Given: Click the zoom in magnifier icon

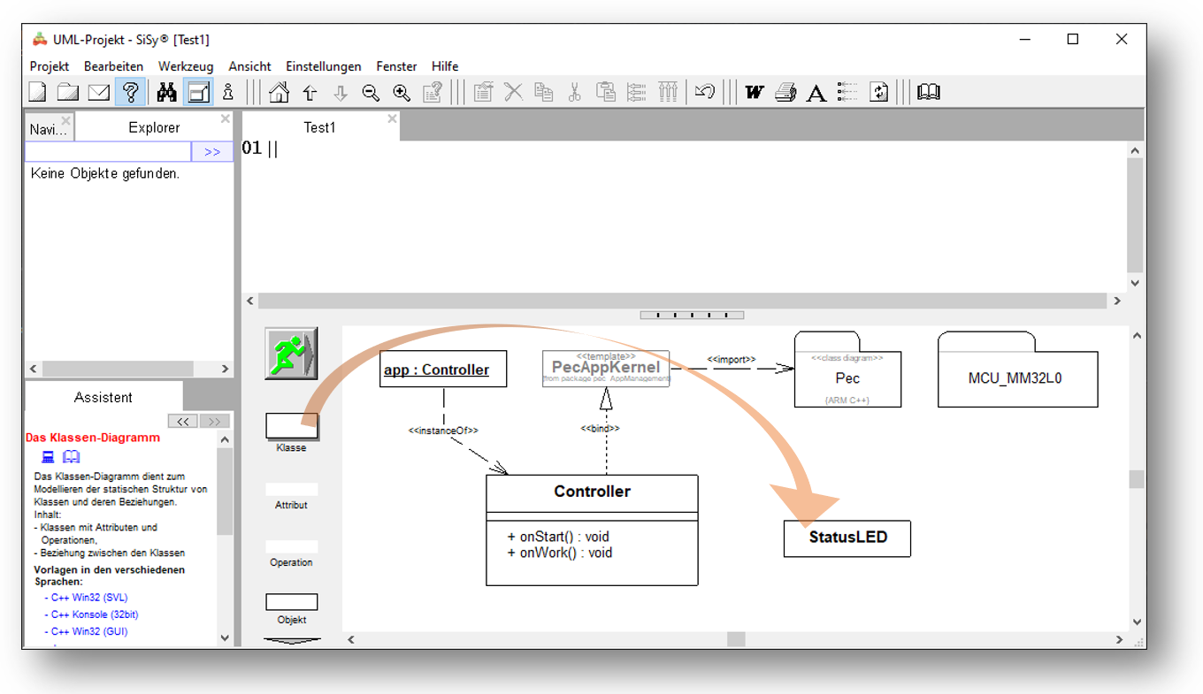Looking at the screenshot, I should coord(402,92).
